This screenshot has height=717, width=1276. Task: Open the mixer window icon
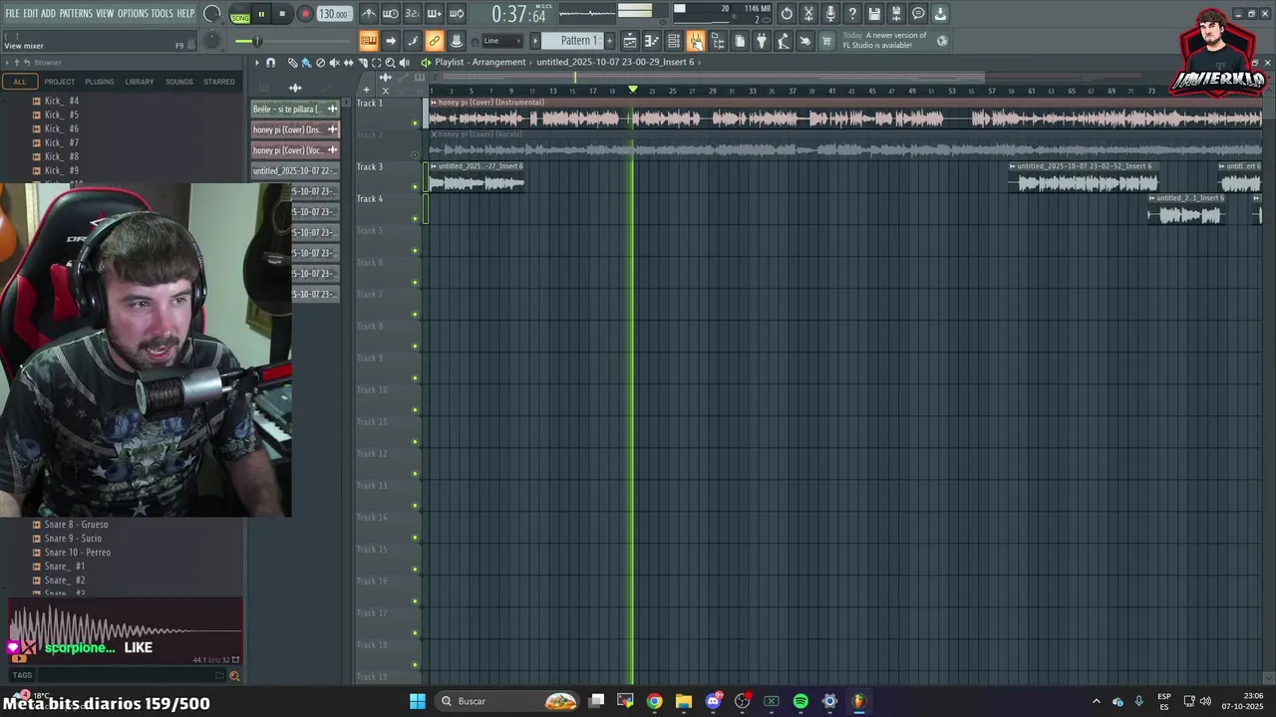click(696, 41)
